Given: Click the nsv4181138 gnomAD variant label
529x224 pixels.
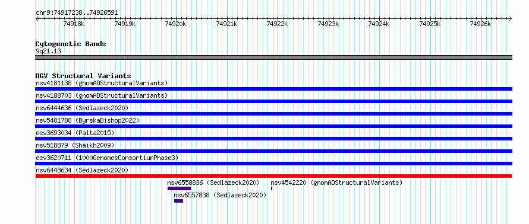Looking at the screenshot, I should point(102,83).
